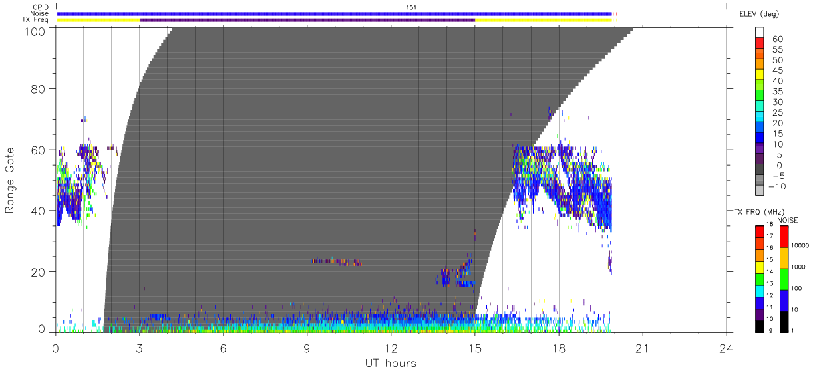
Task: Select the blue Noise bar above the plot
Action: point(335,13)
